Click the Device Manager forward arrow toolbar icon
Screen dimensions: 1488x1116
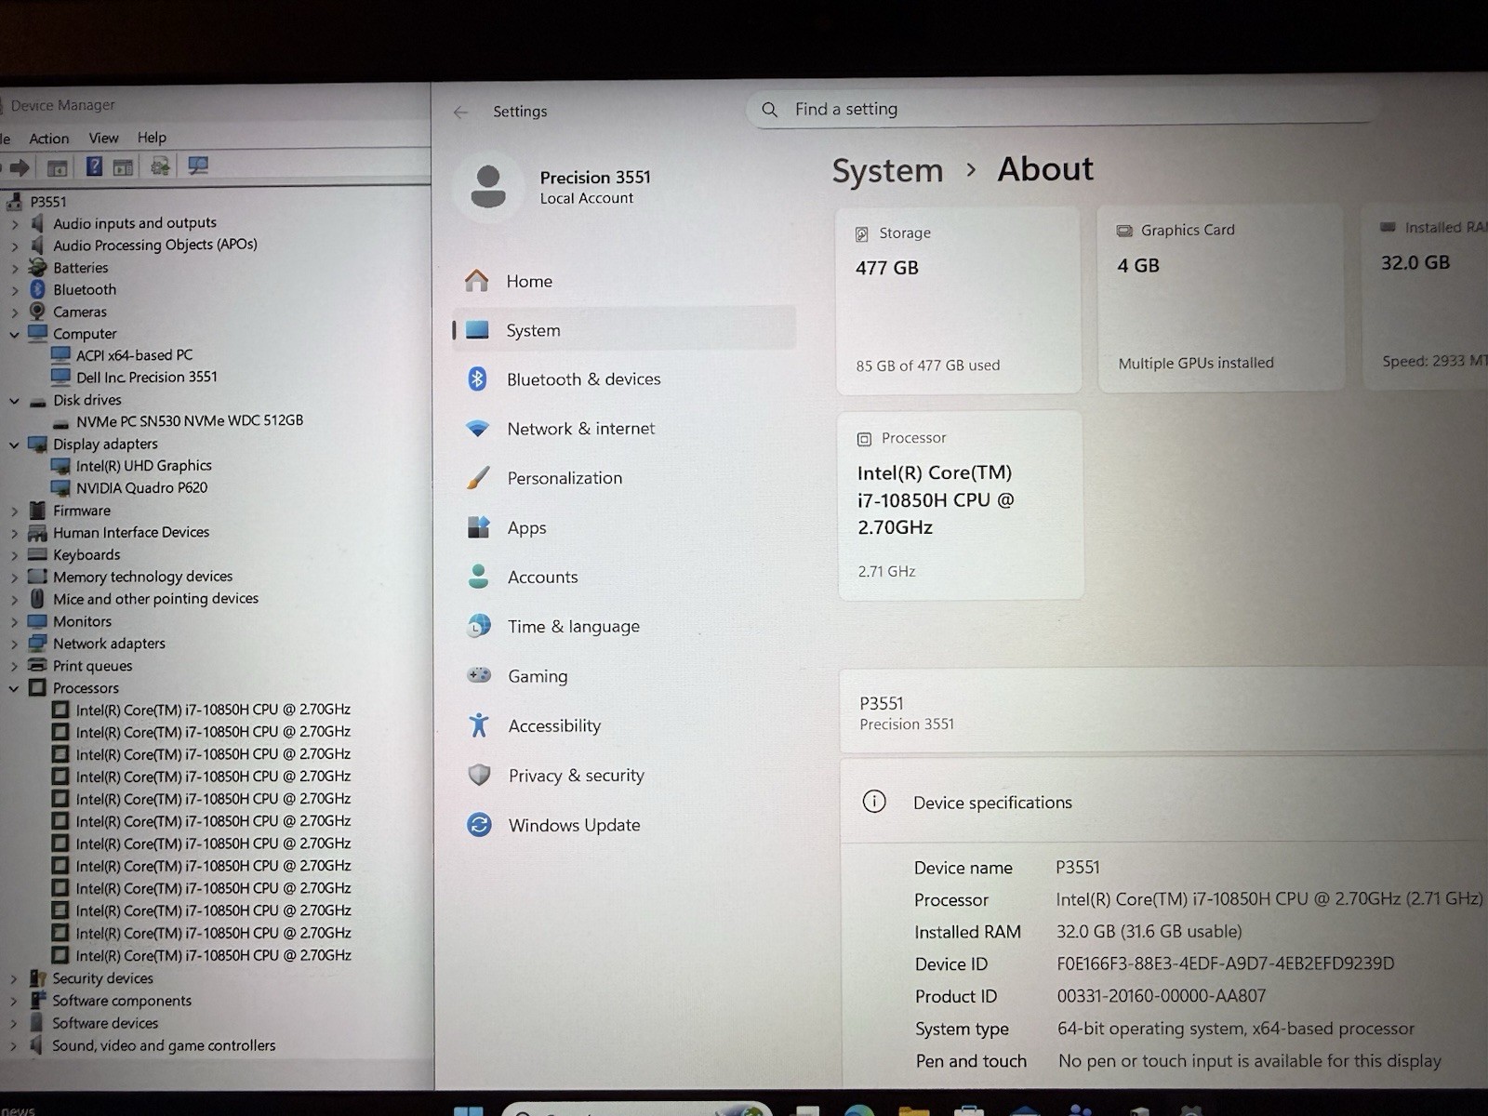tap(20, 168)
